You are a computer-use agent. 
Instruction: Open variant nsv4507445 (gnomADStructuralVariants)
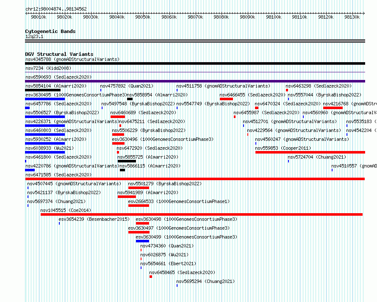pos(74,184)
